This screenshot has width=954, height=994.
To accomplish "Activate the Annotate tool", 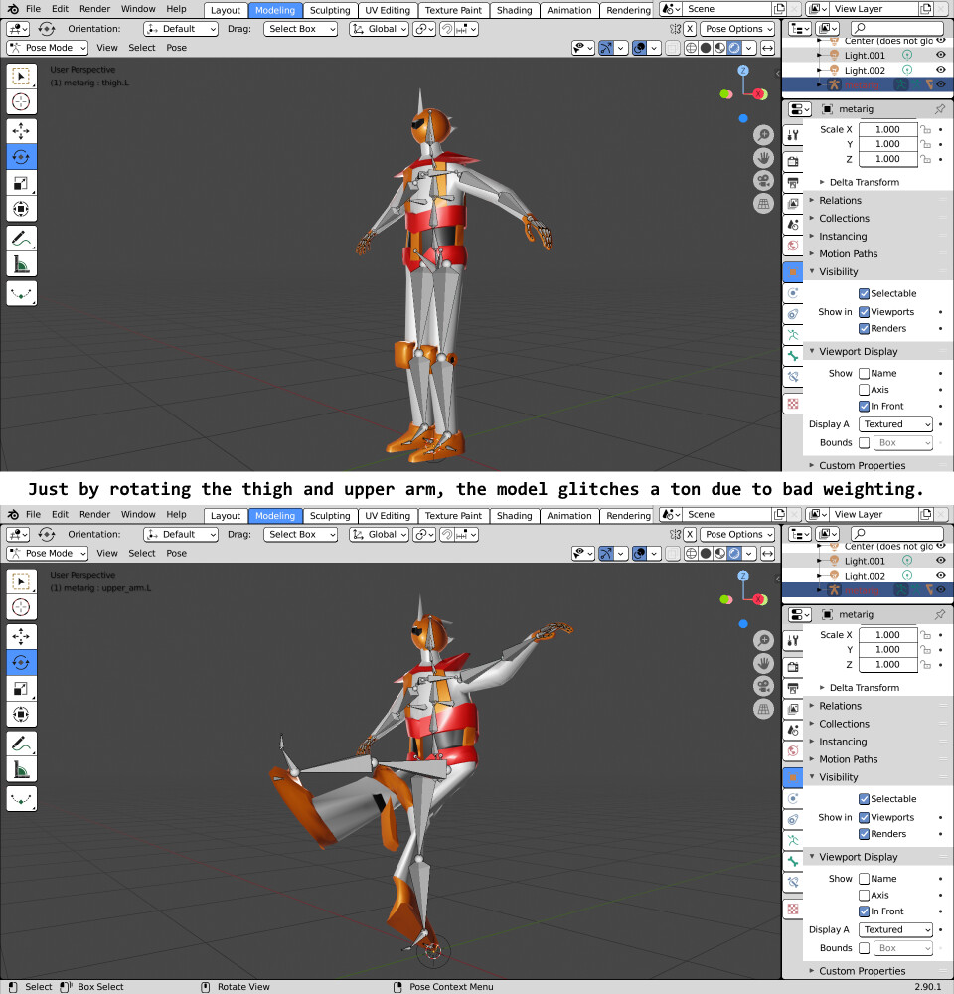I will [x=23, y=237].
